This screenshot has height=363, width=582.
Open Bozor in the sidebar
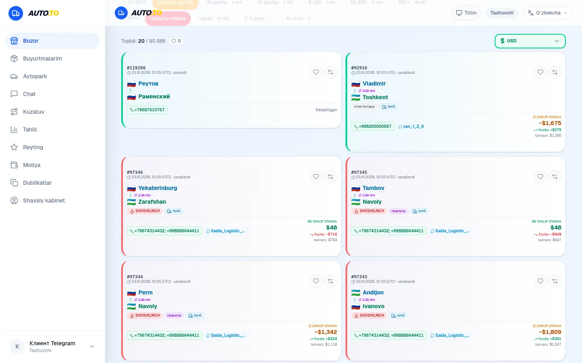[53, 41]
